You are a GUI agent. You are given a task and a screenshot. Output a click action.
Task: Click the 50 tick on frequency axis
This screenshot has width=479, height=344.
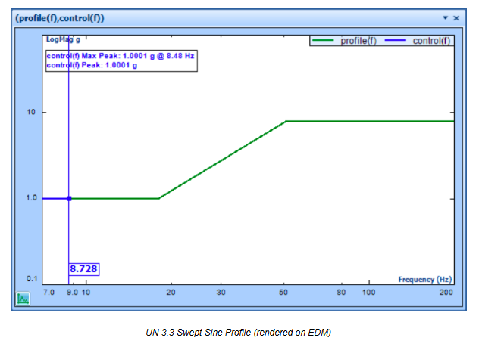point(284,292)
